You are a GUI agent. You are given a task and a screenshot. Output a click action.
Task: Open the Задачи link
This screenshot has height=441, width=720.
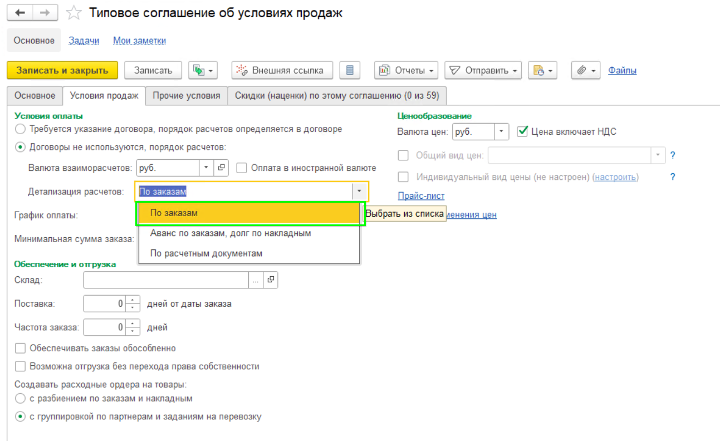point(84,41)
